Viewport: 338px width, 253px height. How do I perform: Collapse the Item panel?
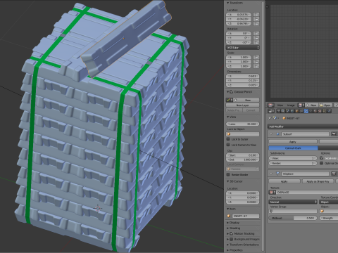(228, 209)
